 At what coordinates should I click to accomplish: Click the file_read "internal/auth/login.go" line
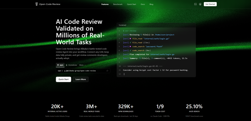coord(146,39)
